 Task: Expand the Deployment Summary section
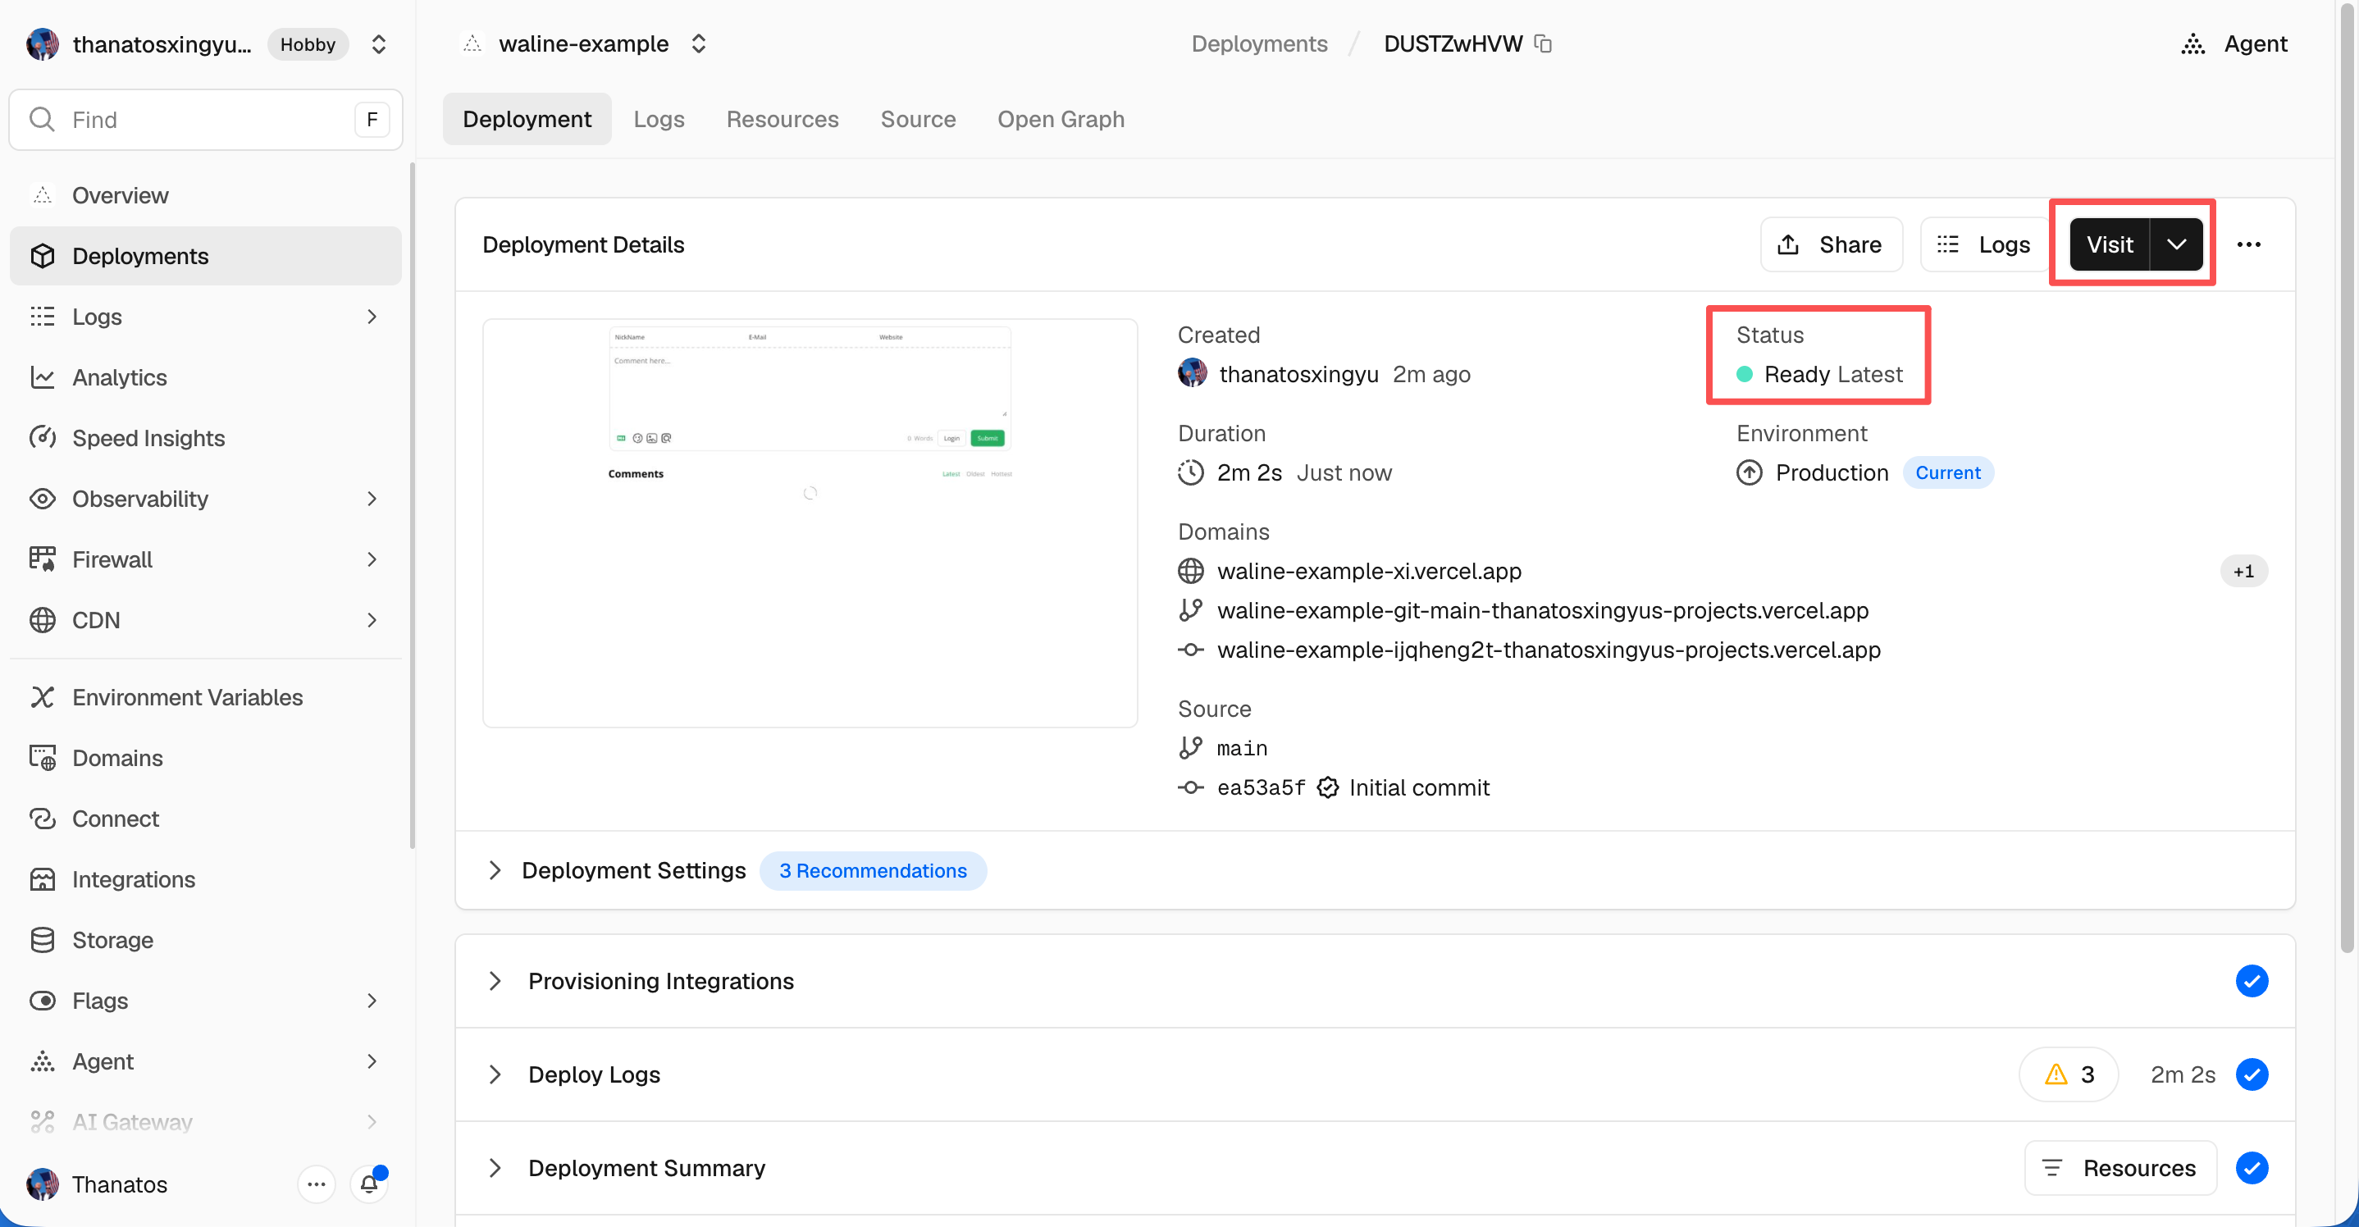[495, 1167]
